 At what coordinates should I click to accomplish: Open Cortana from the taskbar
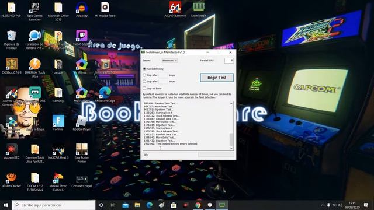(x=101, y=205)
